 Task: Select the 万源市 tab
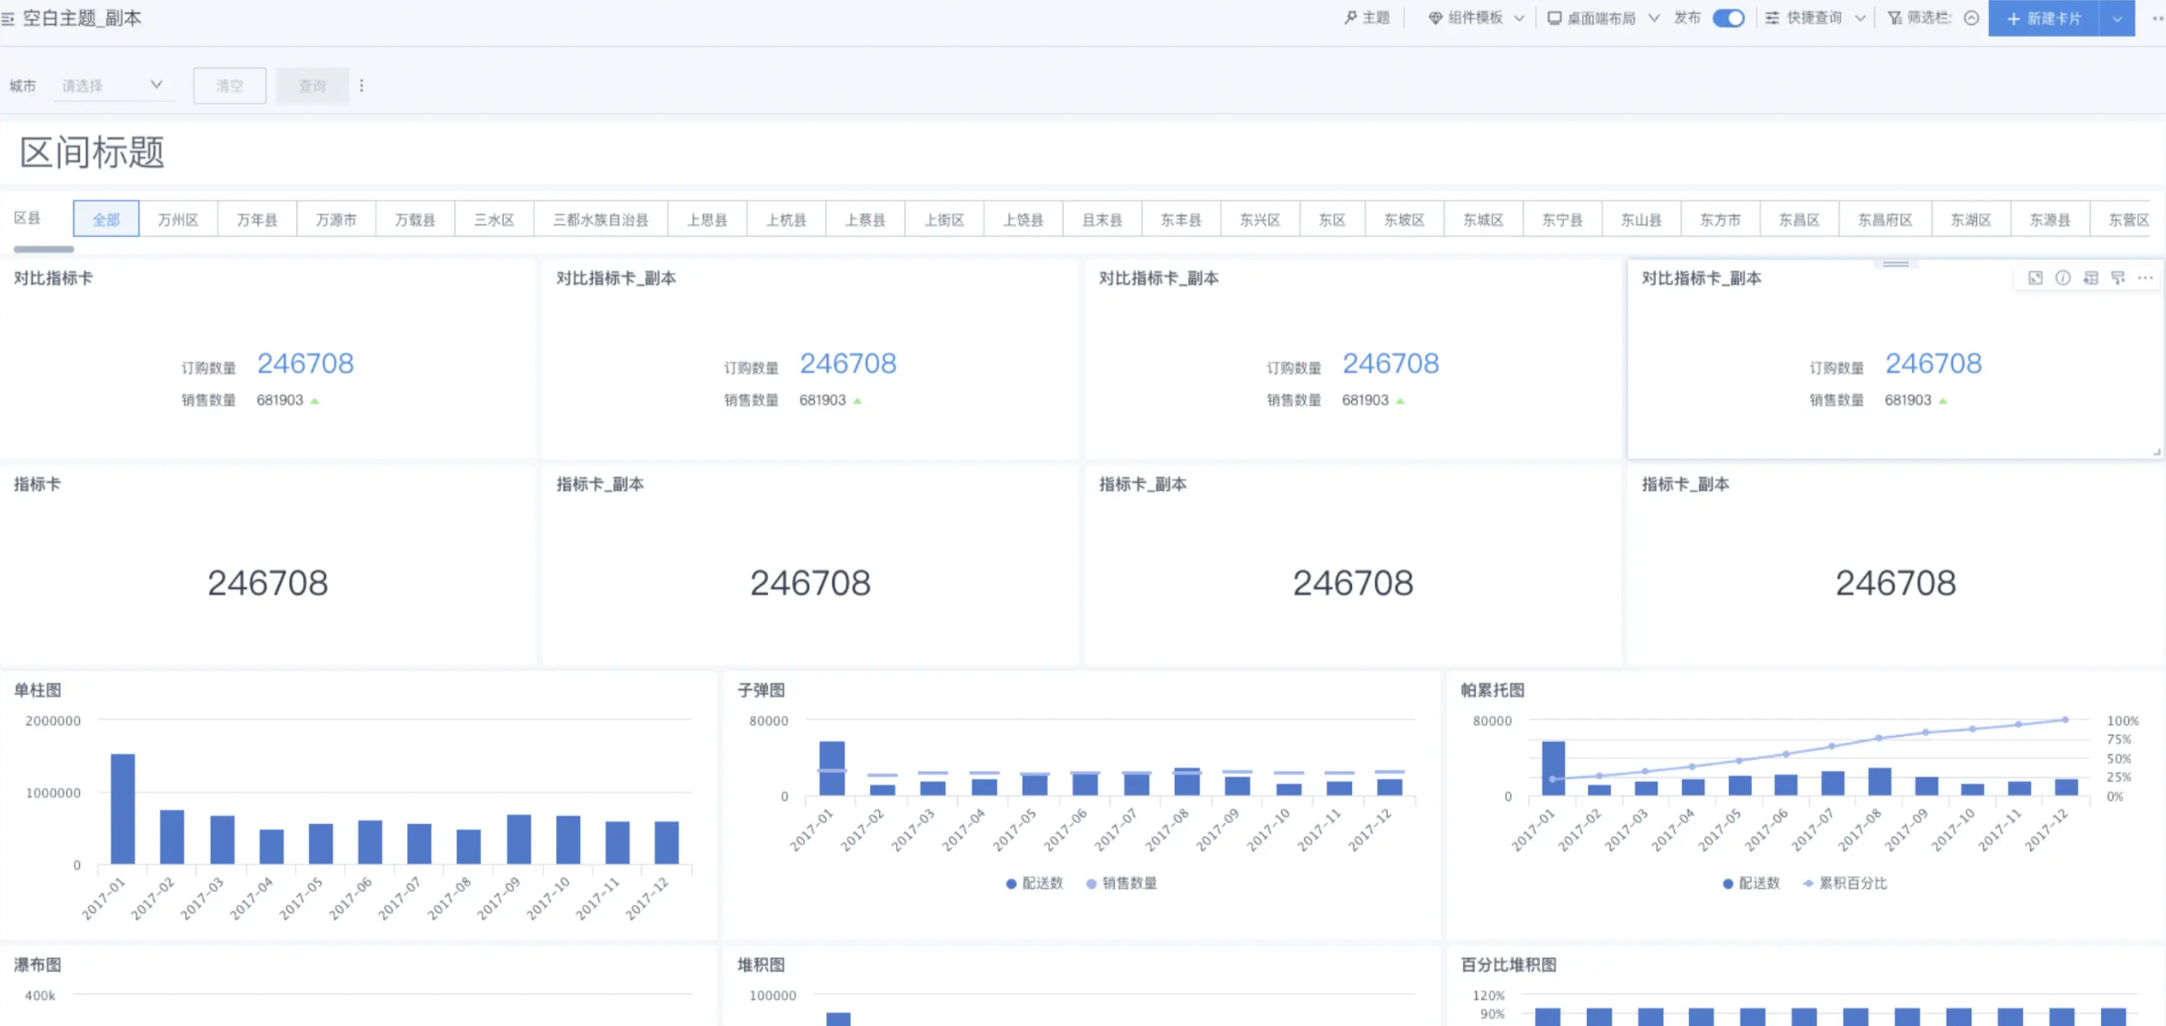click(336, 219)
